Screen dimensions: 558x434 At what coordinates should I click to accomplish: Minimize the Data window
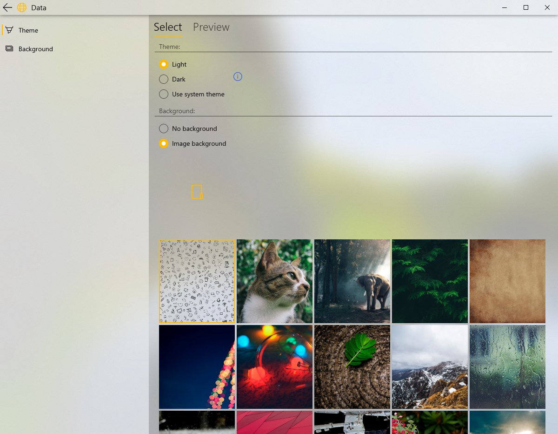(505, 7)
